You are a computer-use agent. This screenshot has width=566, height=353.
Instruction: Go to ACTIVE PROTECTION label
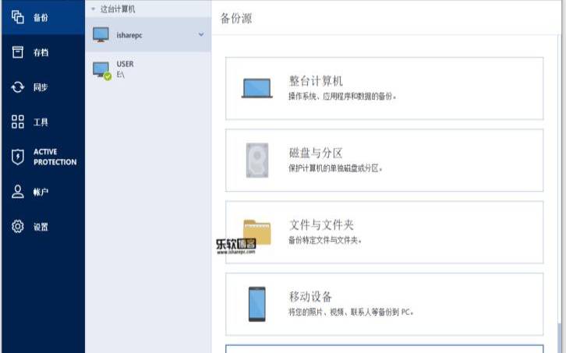coord(55,157)
